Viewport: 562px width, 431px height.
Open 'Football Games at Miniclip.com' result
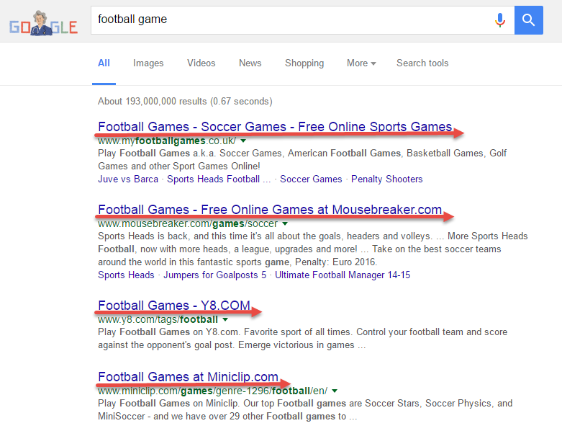pos(188,377)
